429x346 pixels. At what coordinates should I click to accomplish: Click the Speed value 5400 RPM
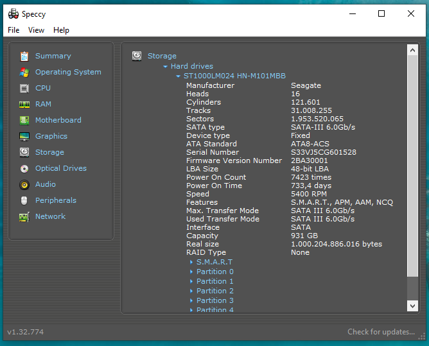(x=309, y=194)
